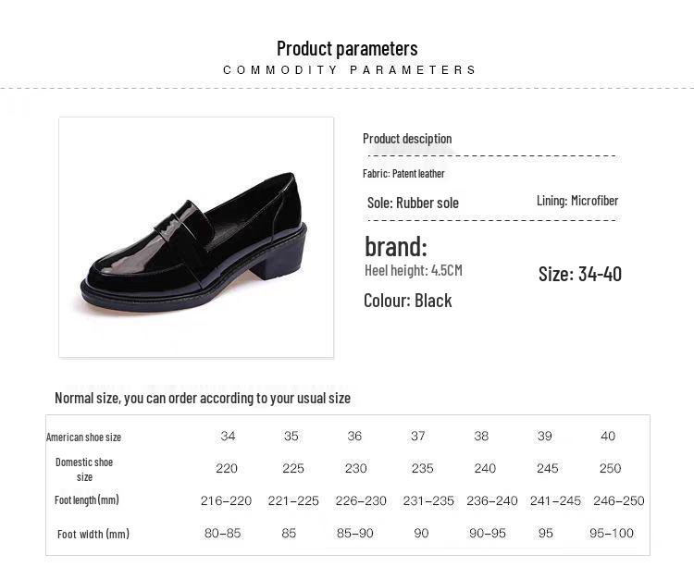Select the American shoe size row header
The image size is (694, 579).
(x=84, y=437)
